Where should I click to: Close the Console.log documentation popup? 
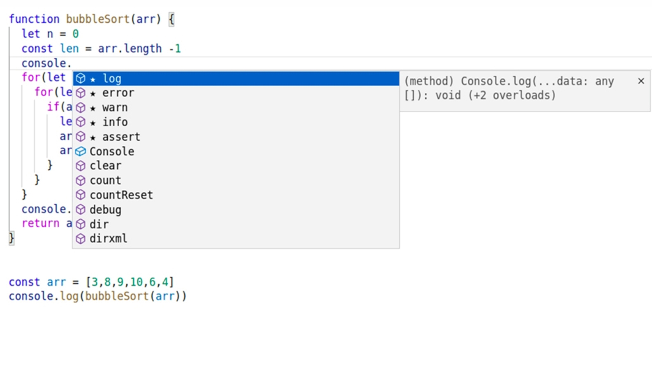coord(641,81)
